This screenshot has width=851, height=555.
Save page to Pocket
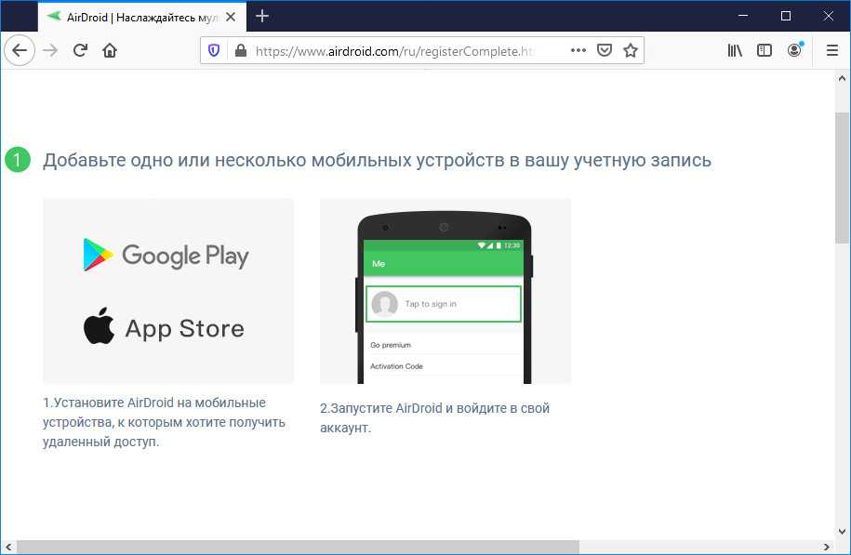coord(604,51)
